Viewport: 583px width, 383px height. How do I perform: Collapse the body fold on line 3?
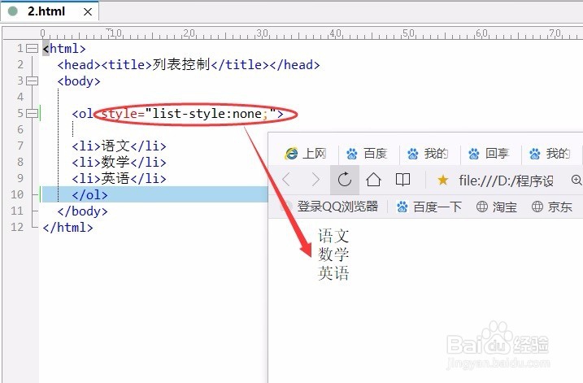point(33,81)
